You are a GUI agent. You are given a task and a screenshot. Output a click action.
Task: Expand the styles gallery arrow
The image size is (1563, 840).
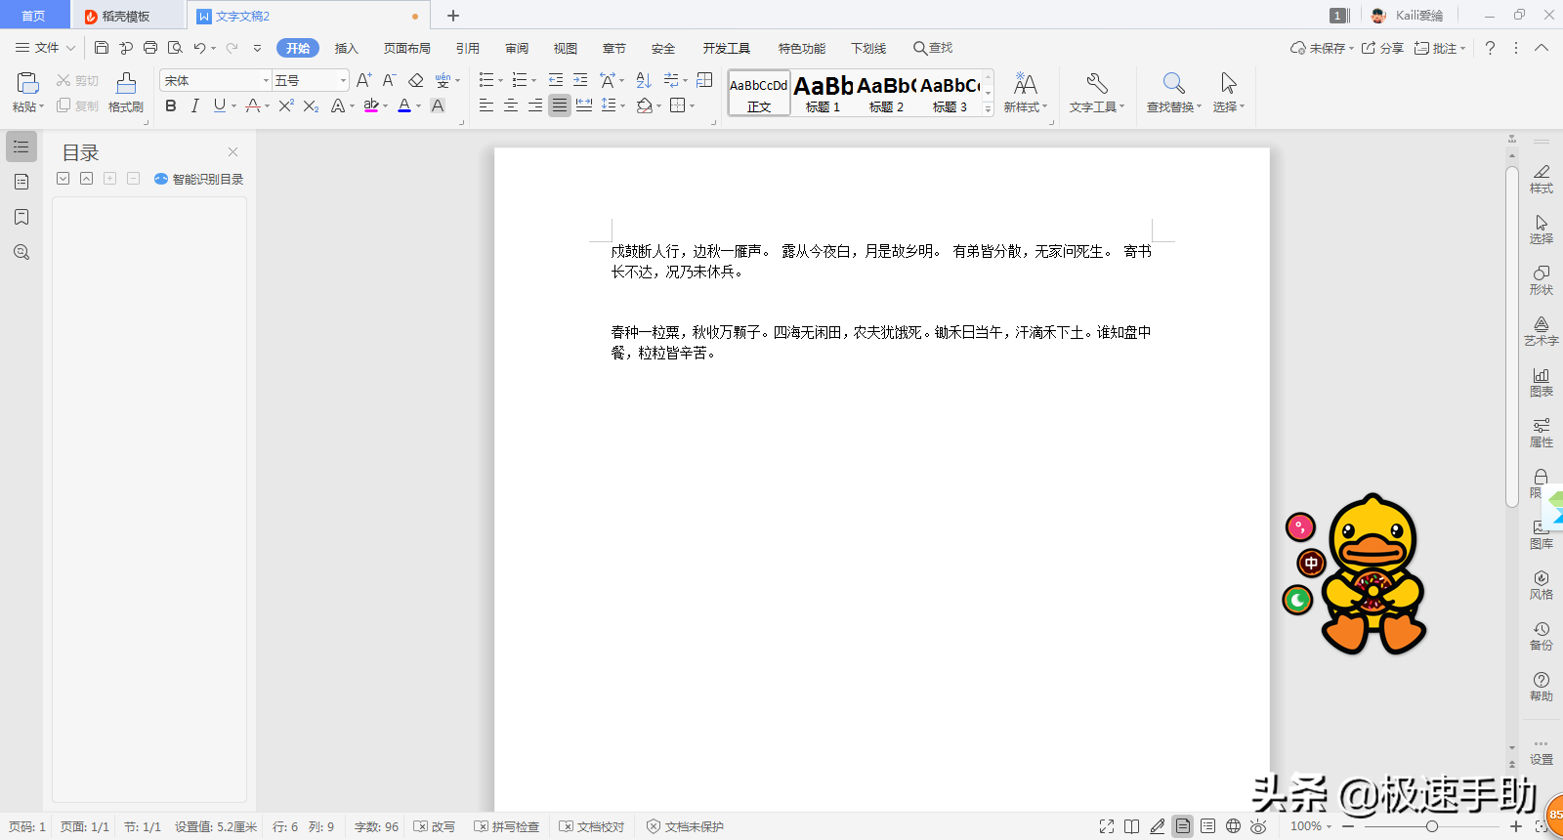click(988, 109)
